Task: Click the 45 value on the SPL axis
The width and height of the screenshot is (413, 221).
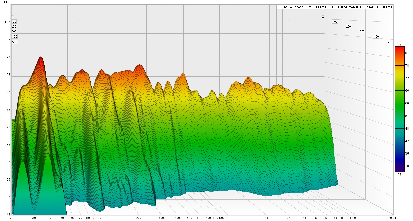Action: (8, 215)
